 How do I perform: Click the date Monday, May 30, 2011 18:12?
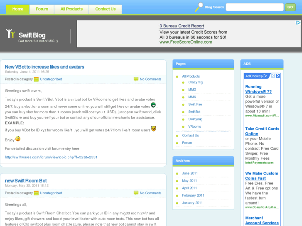point(27,186)
